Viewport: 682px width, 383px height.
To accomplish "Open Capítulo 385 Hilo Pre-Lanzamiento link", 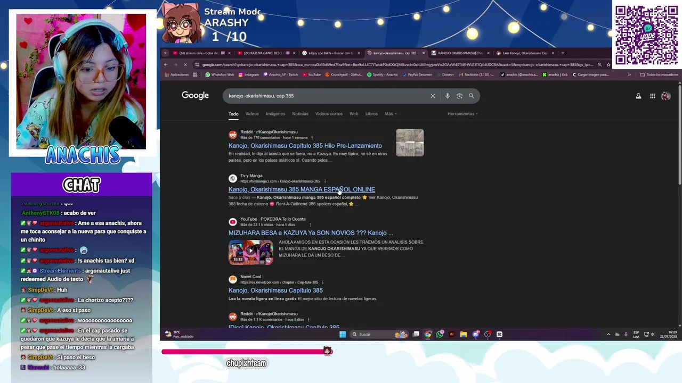I will click(305, 146).
